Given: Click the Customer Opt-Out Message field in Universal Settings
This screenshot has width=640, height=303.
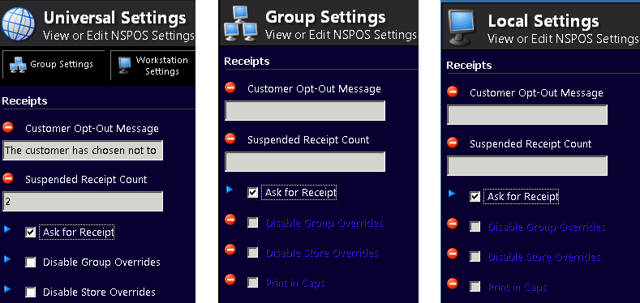Looking at the screenshot, I should [x=83, y=151].
